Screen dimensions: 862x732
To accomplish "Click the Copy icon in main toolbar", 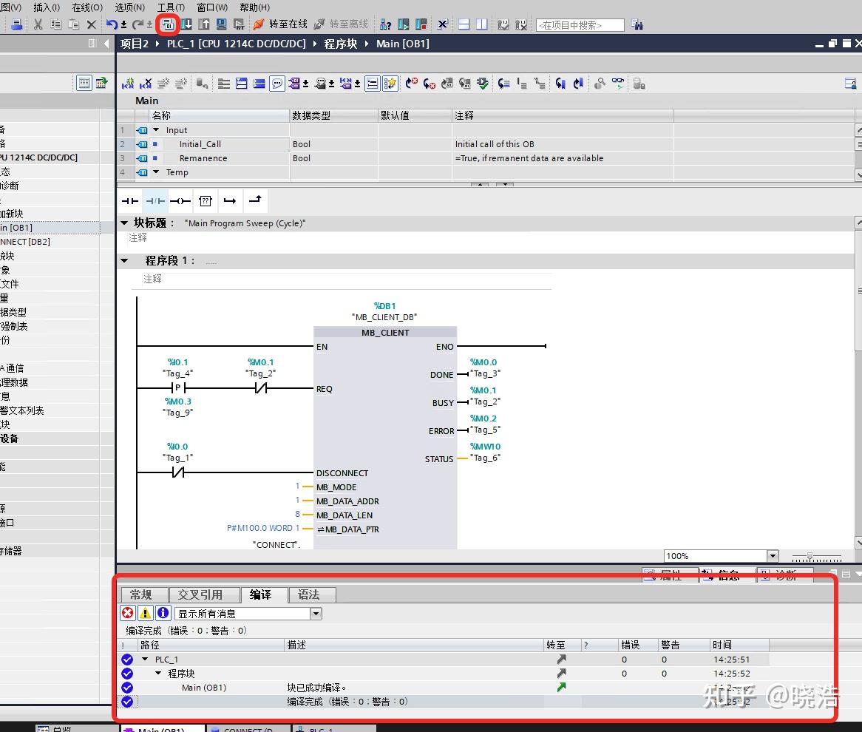I will pos(55,24).
